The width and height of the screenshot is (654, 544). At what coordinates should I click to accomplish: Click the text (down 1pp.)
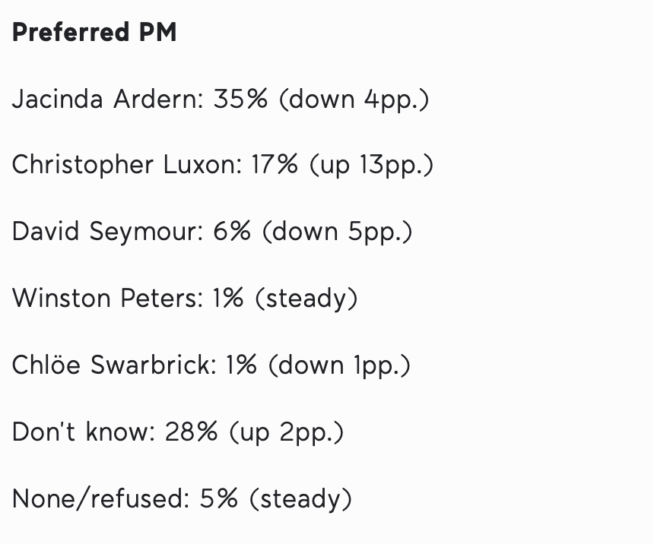pos(339,365)
